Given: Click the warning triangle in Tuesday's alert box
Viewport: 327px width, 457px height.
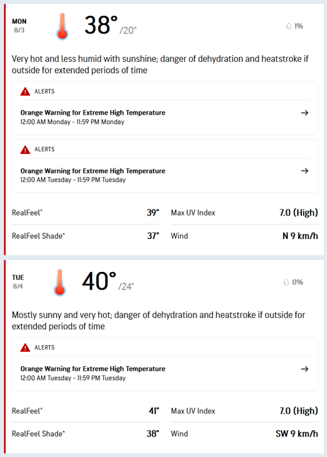Looking at the screenshot, I should (x=25, y=348).
